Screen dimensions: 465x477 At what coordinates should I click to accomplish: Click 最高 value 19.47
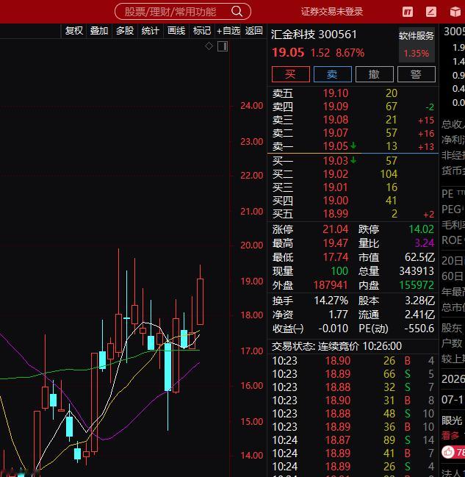(x=336, y=243)
